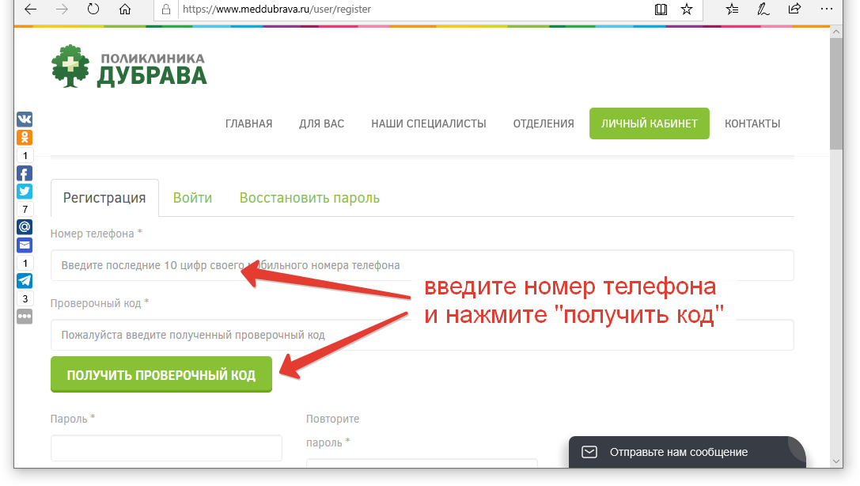Go to browser home page icon
This screenshot has width=860, height=486.
tap(125, 9)
